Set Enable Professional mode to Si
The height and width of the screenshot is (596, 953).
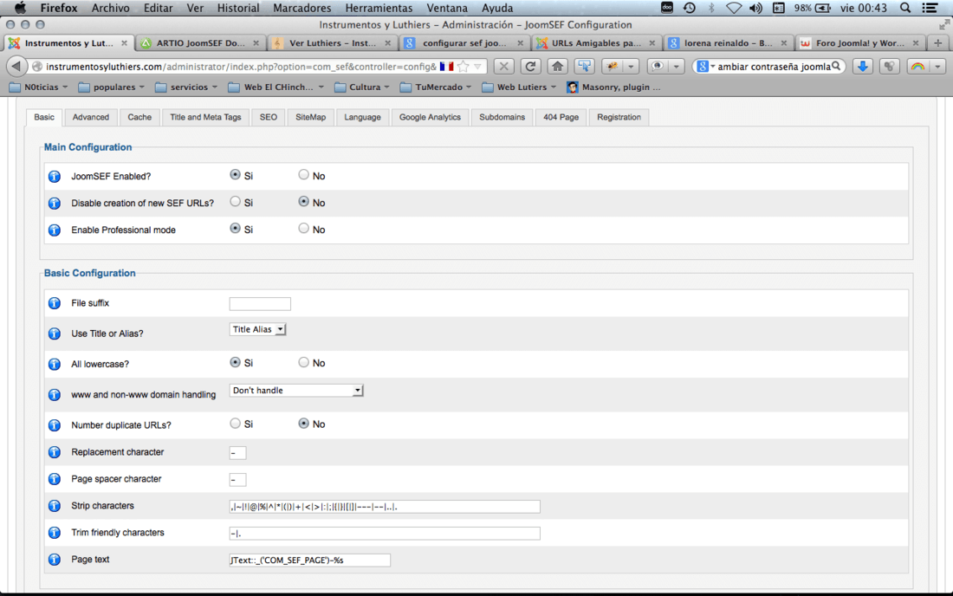[235, 229]
